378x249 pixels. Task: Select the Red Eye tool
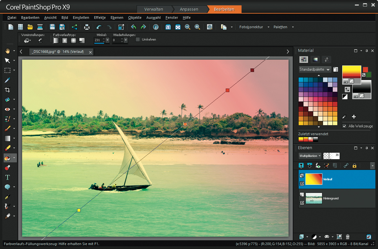[x=7, y=109]
